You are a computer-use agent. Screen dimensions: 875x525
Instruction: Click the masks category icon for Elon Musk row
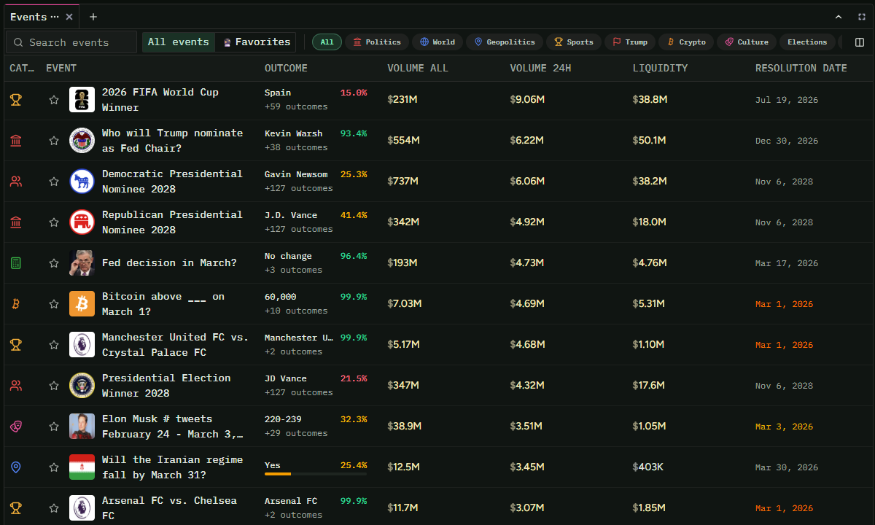[15, 427]
